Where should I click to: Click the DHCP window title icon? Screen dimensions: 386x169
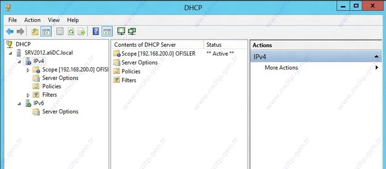pyautogui.click(x=8, y=7)
